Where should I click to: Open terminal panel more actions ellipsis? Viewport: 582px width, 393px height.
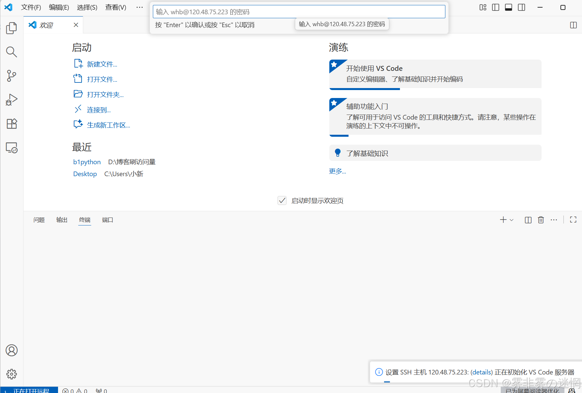click(554, 220)
